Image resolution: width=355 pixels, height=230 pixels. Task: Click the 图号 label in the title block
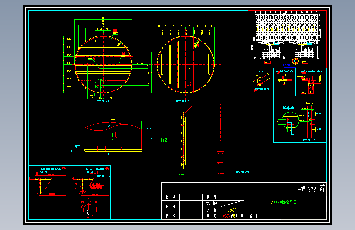pos(253,216)
